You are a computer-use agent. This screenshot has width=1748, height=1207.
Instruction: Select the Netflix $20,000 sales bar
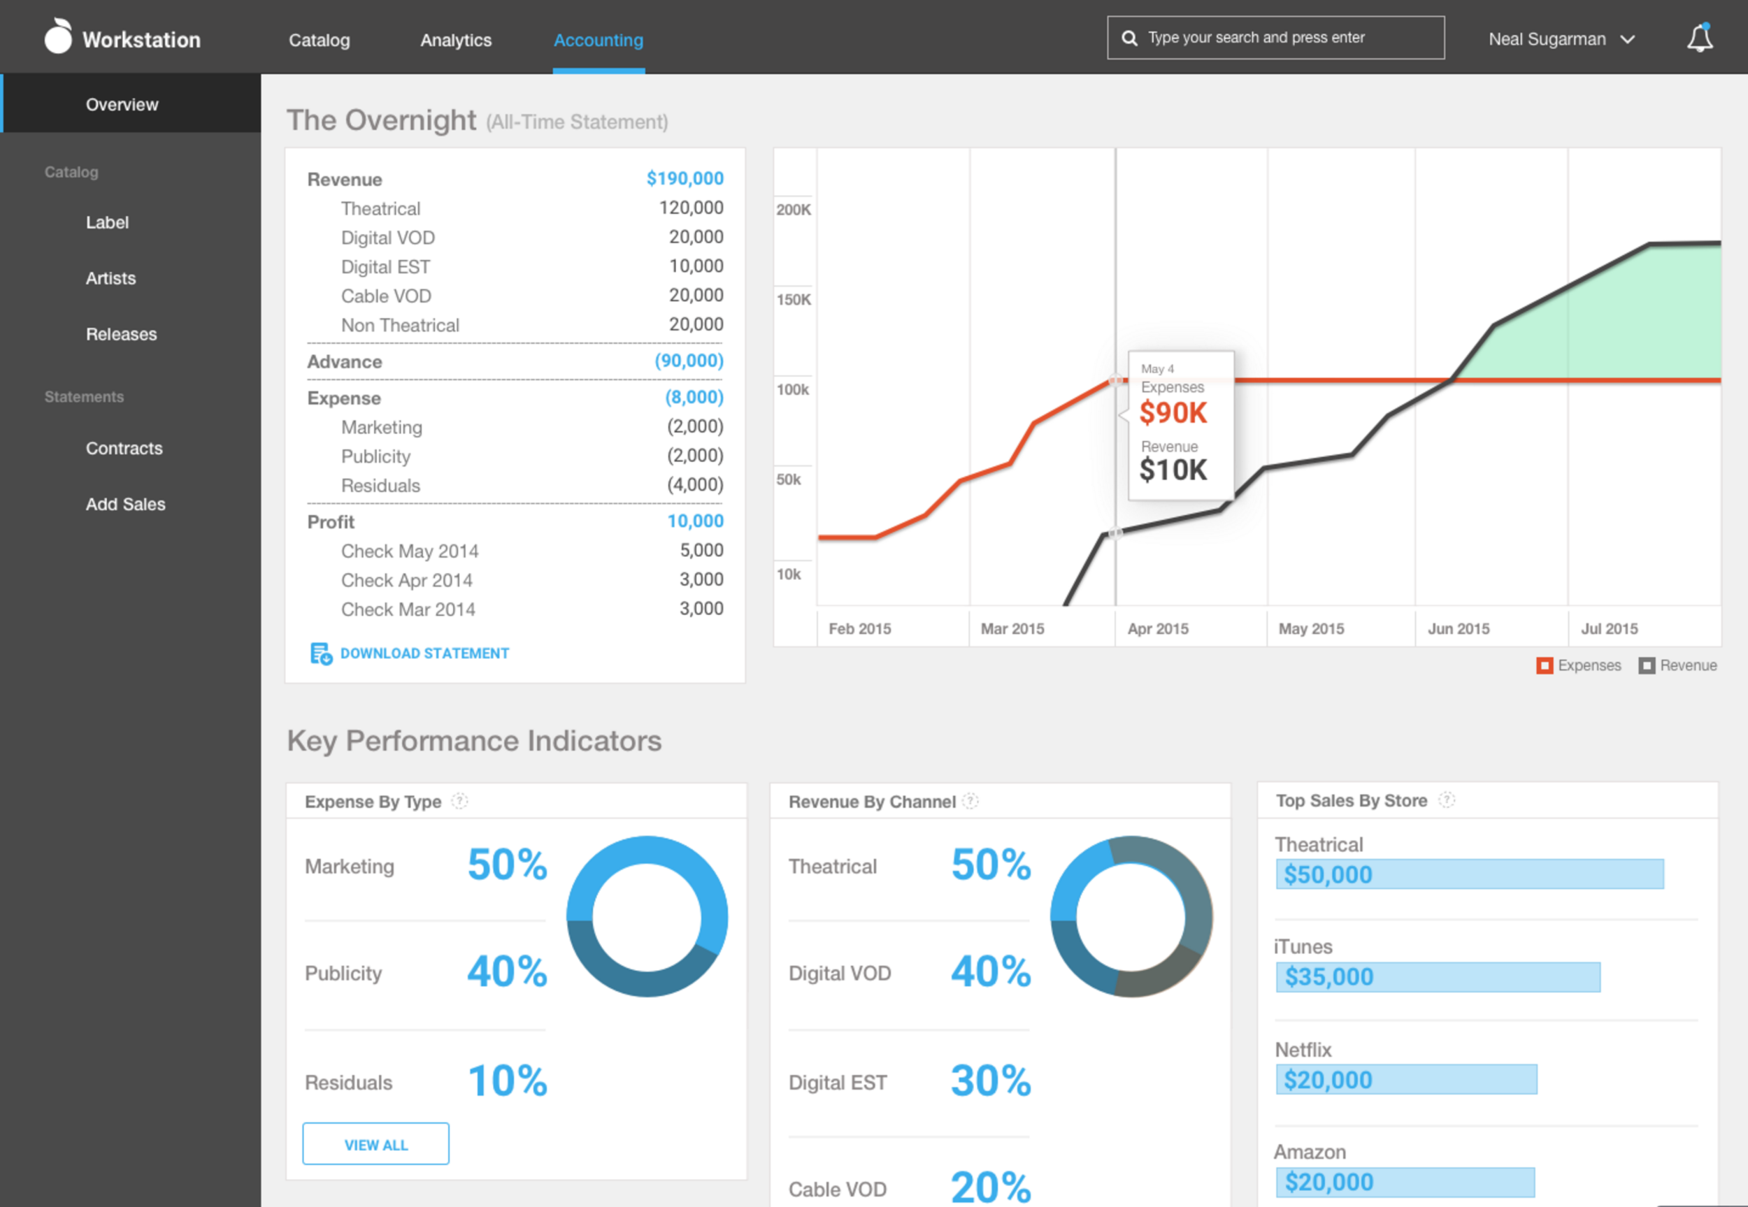(x=1406, y=1080)
